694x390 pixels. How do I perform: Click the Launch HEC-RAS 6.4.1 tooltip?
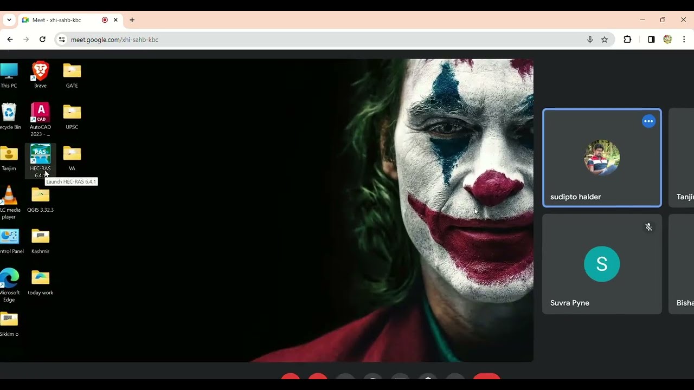71,181
